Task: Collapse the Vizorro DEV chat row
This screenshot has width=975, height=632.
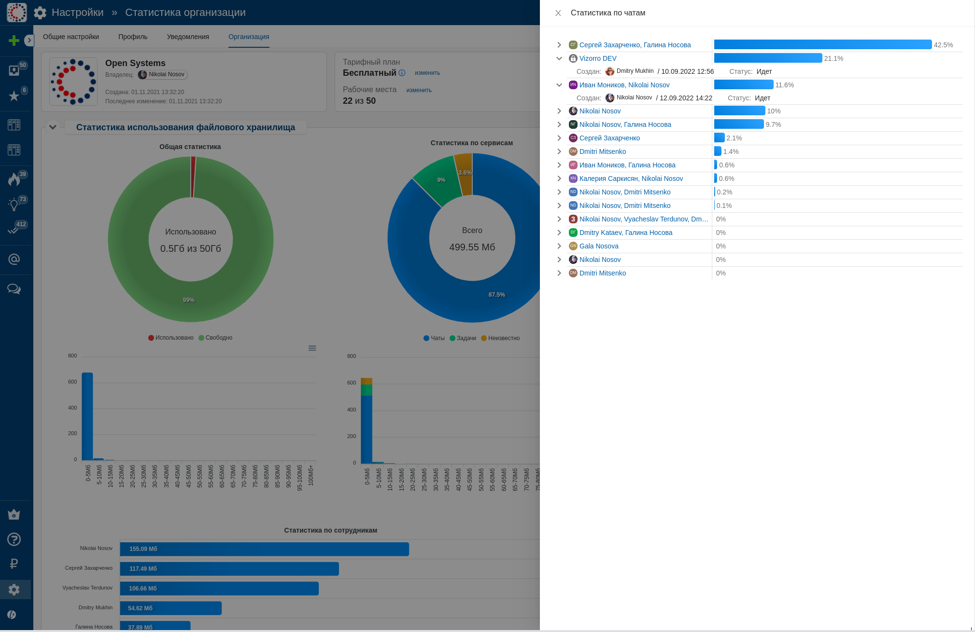Action: click(x=559, y=58)
